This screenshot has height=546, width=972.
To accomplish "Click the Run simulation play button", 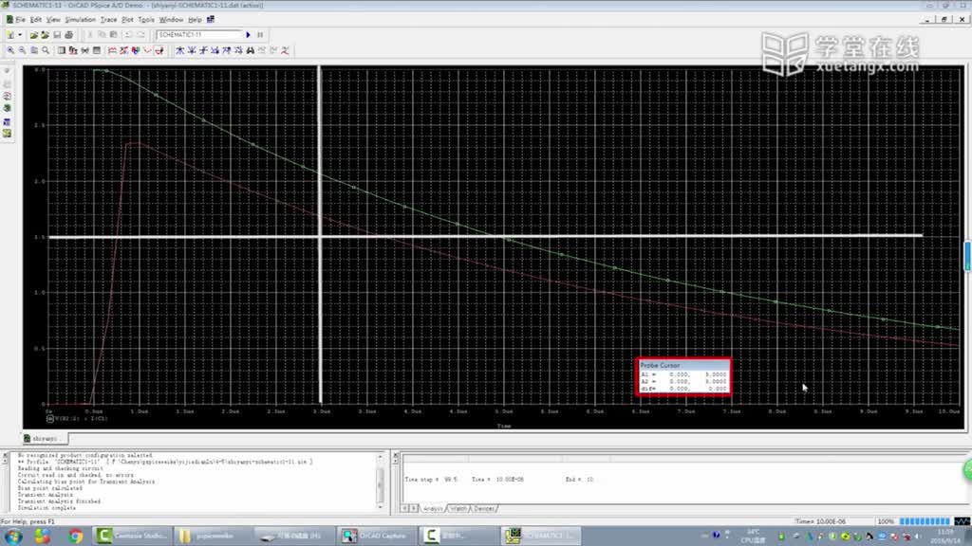I will coord(249,35).
